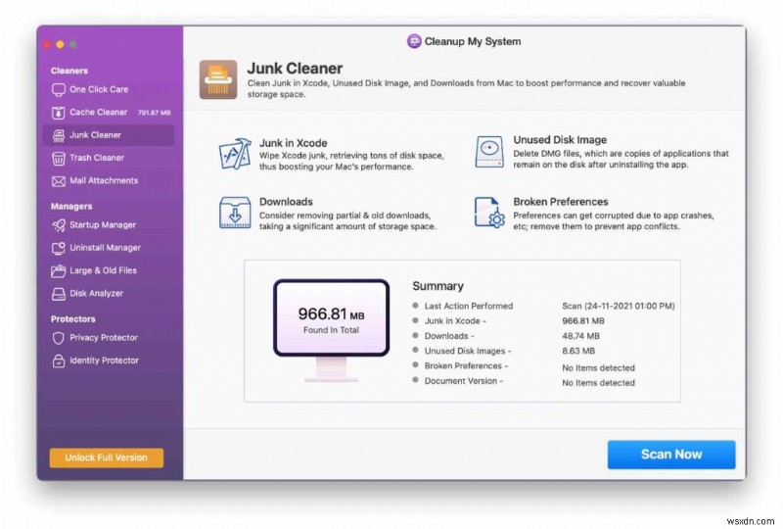This screenshot has height=529, width=783.
Task: Click the Found In Total text
Action: tap(331, 330)
